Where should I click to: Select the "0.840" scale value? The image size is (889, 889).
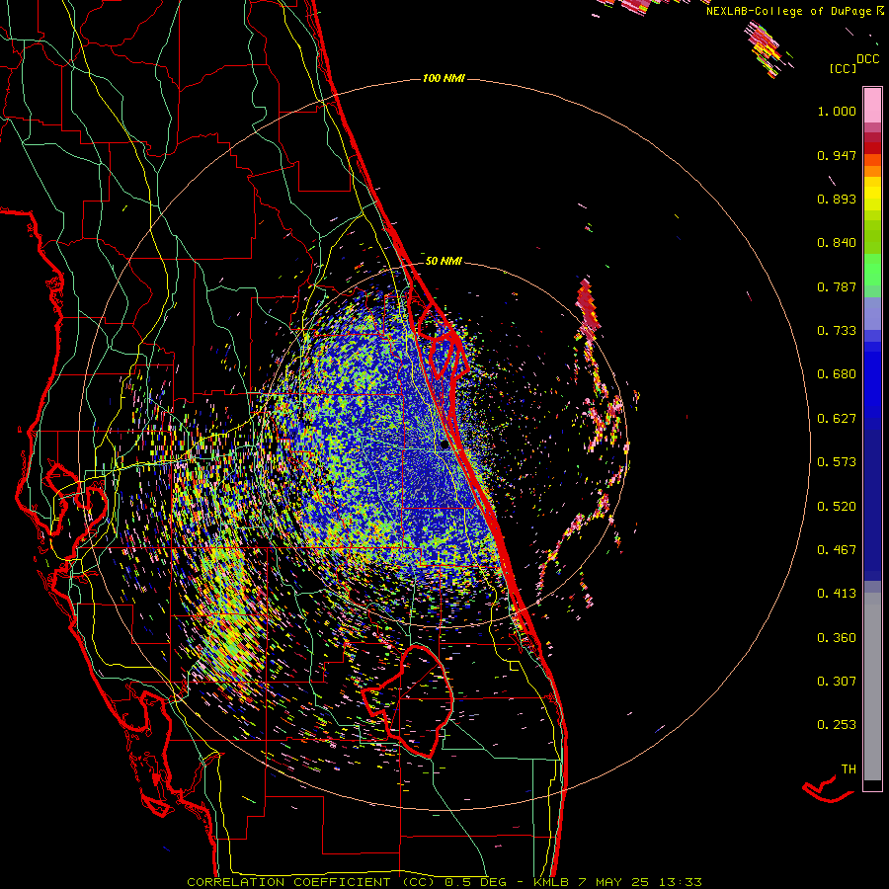[x=837, y=243]
